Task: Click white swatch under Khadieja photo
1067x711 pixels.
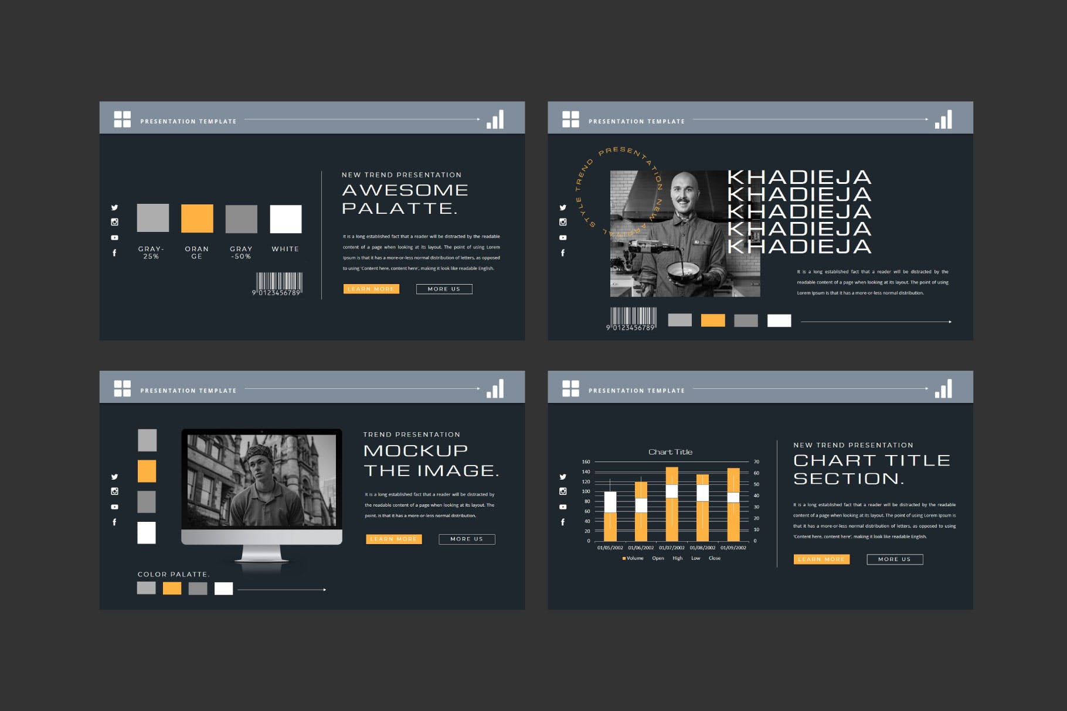Action: [779, 320]
